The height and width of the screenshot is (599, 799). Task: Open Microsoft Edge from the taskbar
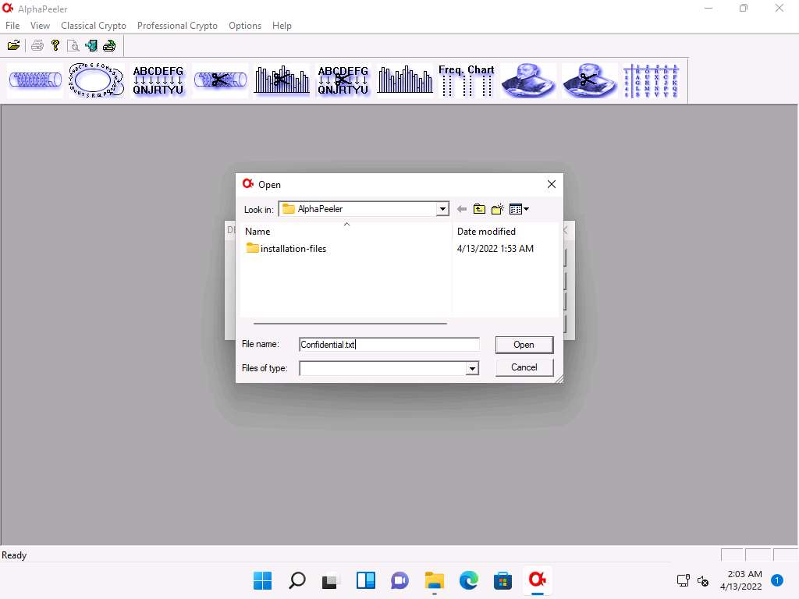point(468,580)
